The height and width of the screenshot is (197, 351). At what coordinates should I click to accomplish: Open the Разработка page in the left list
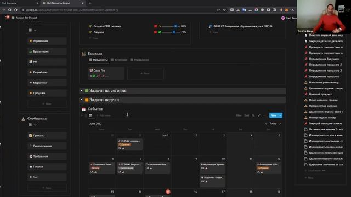point(47,72)
